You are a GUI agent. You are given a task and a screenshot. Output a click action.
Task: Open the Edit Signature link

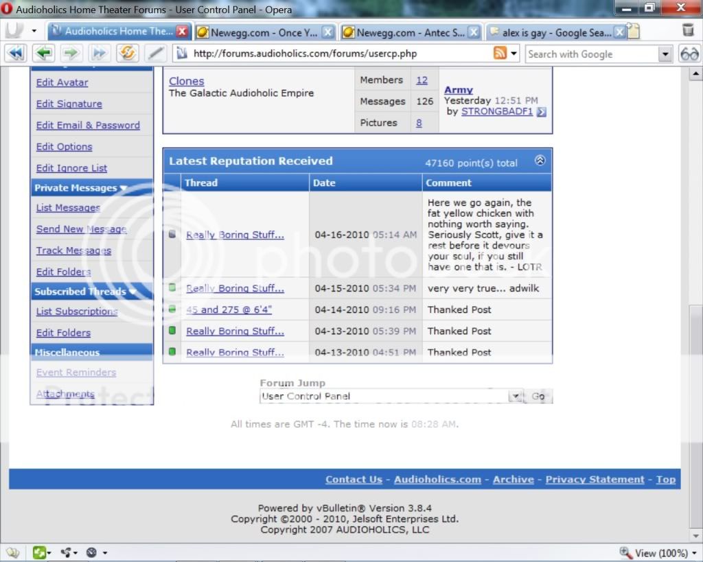(x=69, y=104)
